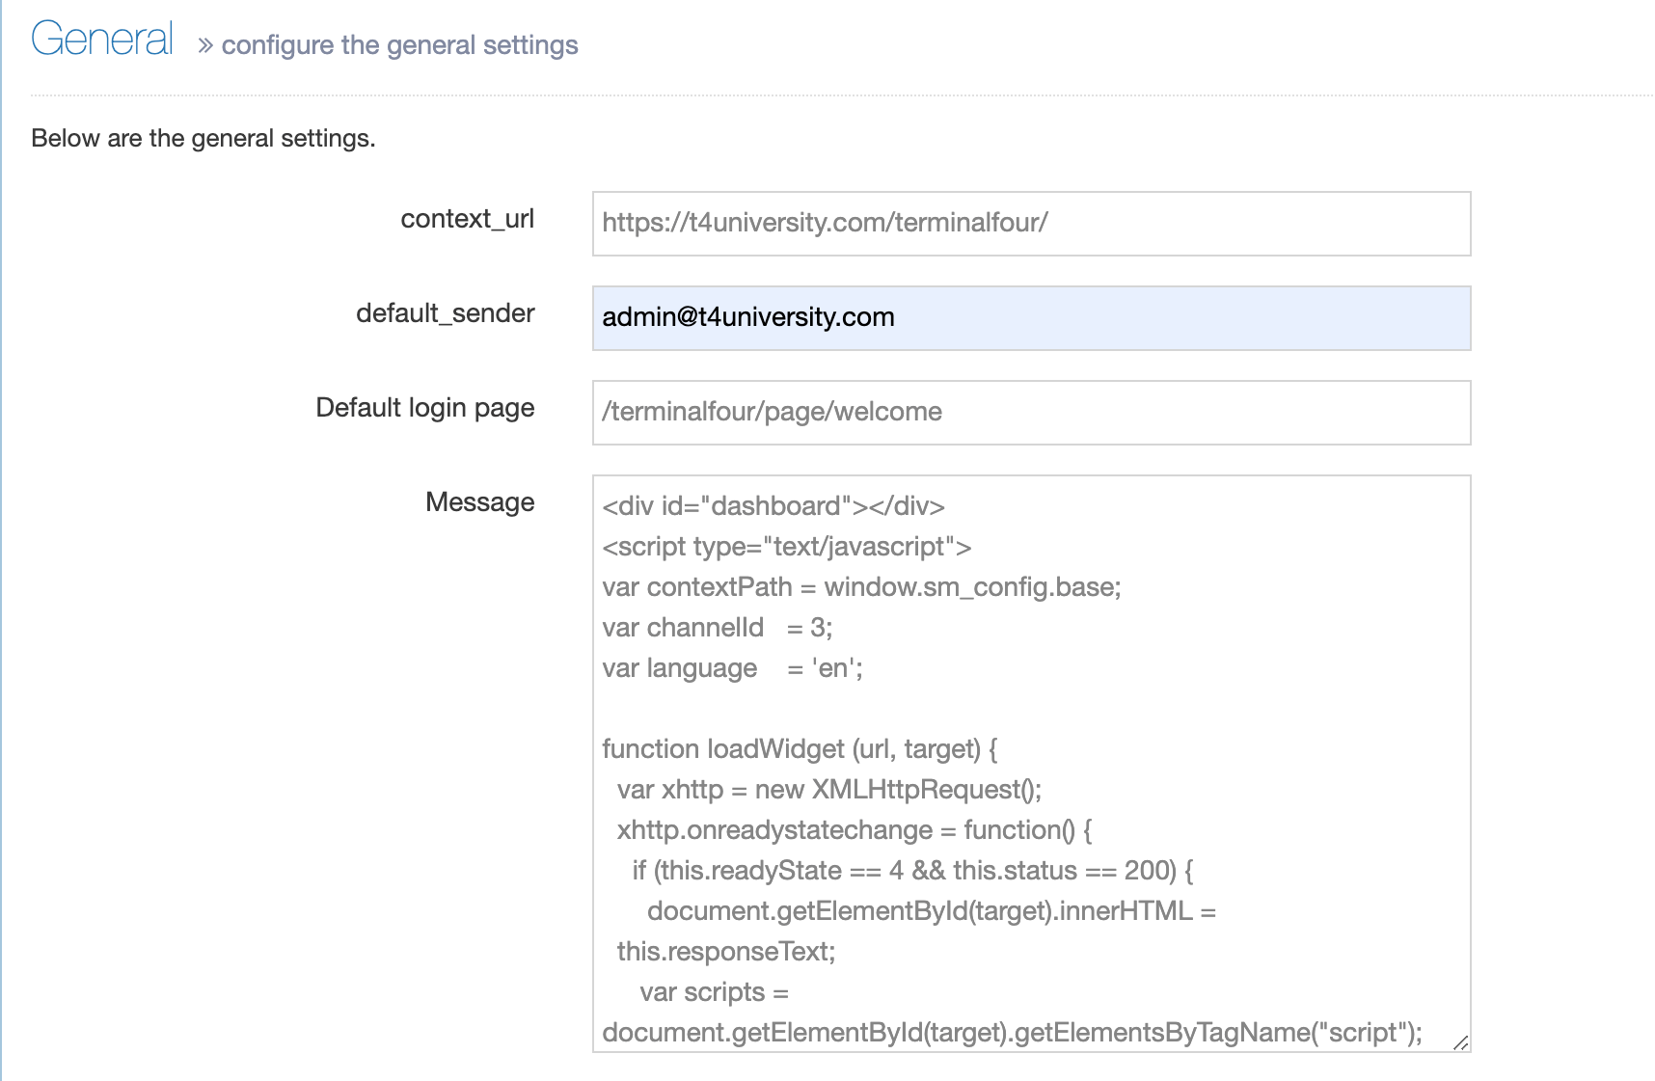The width and height of the screenshot is (1655, 1081).
Task: Place cursor on the div dashboard line
Action: [773, 506]
